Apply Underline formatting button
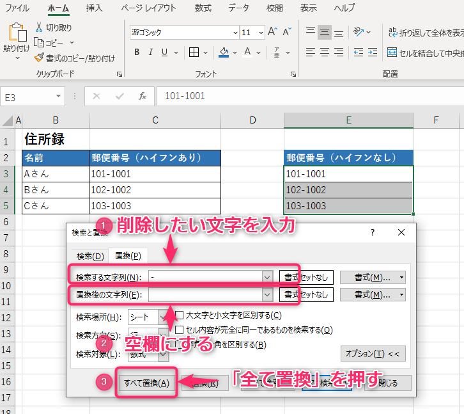The height and width of the screenshot is (414, 464). pyautogui.click(x=165, y=52)
